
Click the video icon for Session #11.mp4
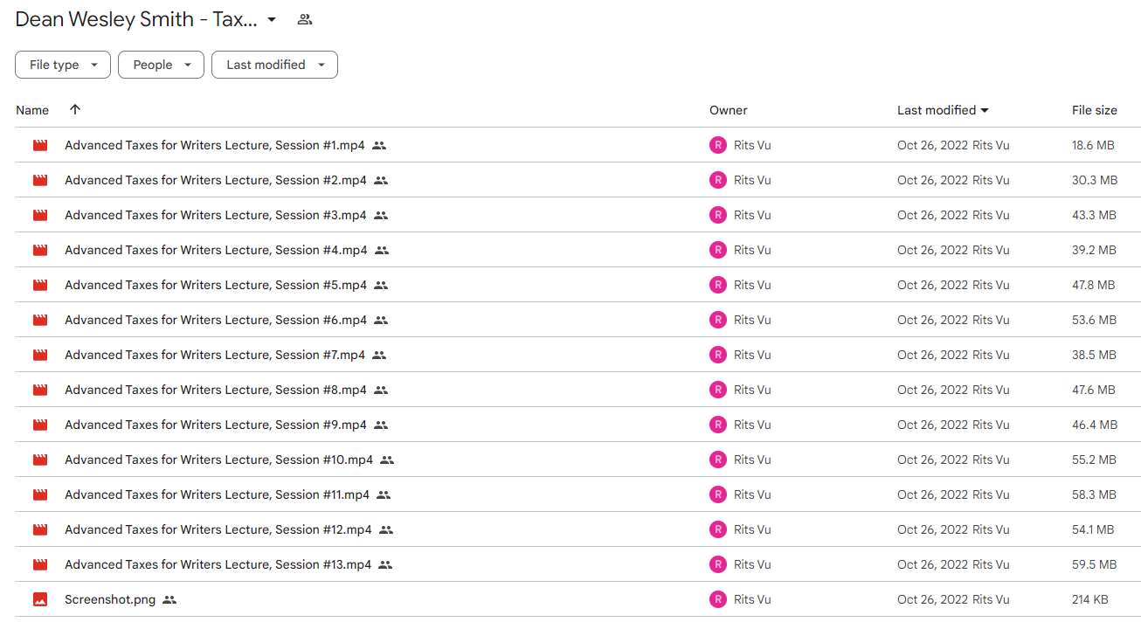[40, 494]
